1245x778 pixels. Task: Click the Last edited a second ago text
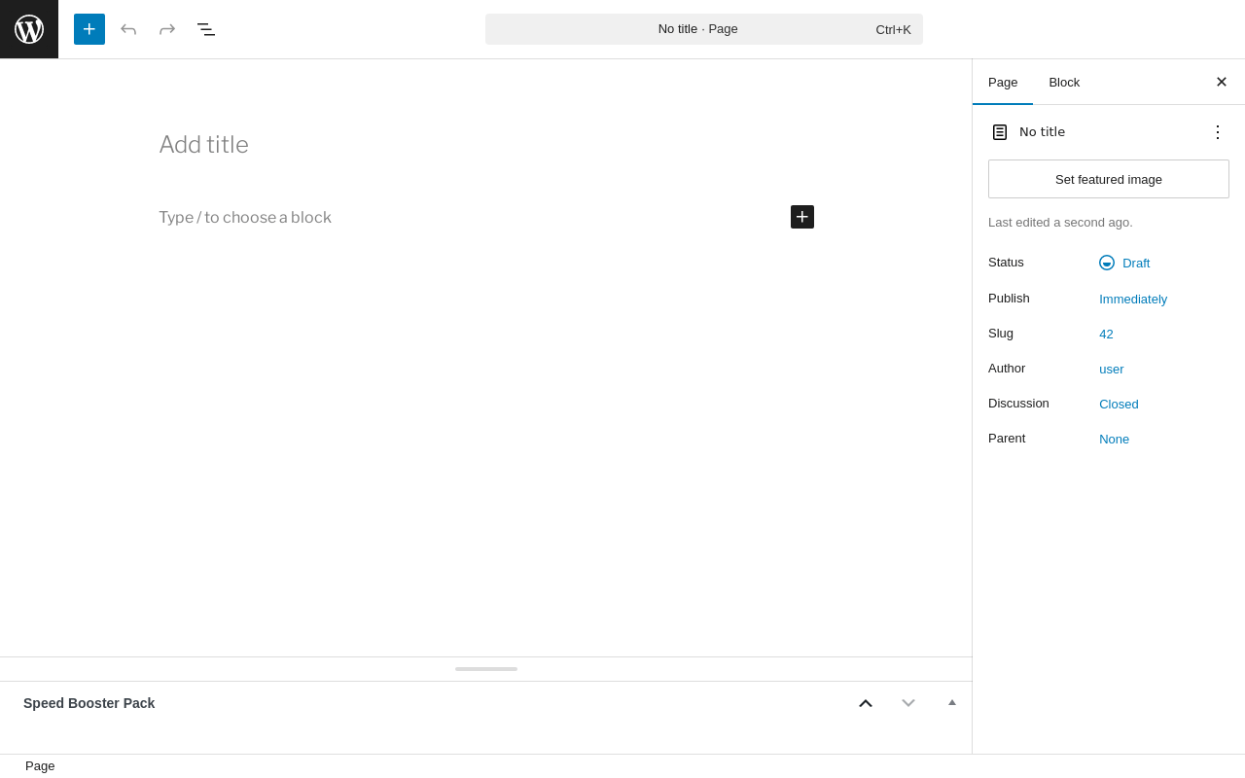tap(1060, 223)
